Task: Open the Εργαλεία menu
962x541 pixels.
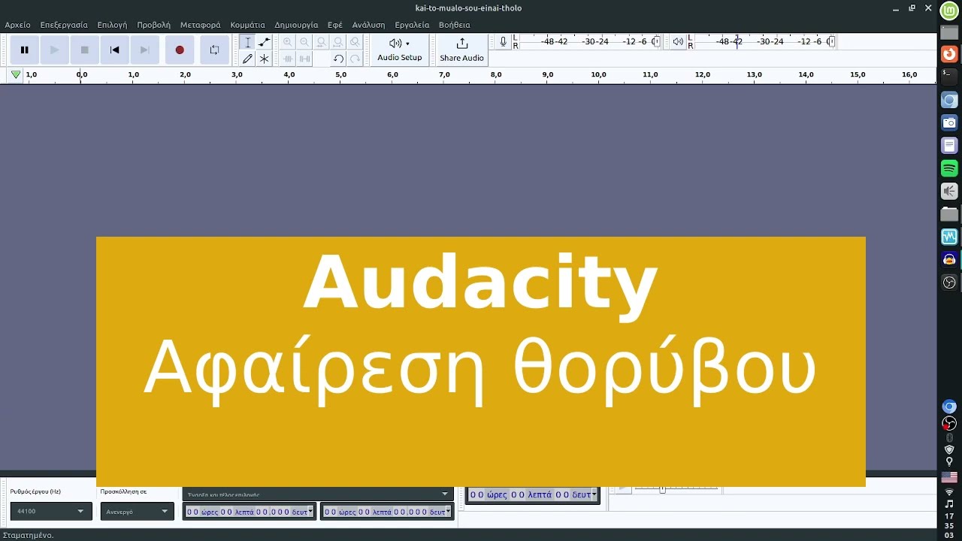Action: pyautogui.click(x=412, y=25)
